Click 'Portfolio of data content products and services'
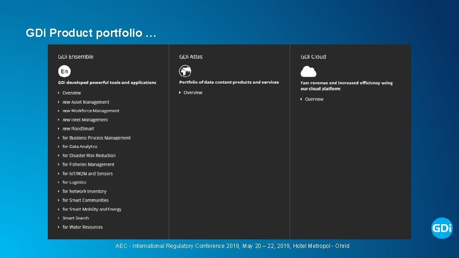The image size is (459, 258). [x=229, y=82]
